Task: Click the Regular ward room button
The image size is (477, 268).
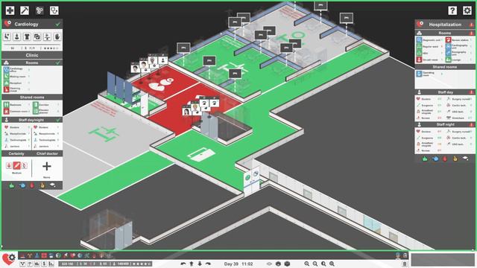Action: point(430,46)
